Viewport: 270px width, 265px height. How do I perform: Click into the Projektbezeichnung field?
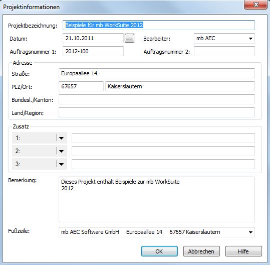(159, 25)
